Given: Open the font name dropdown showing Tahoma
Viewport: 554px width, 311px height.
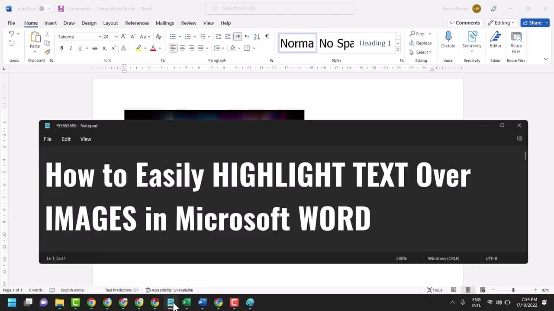Looking at the screenshot, I should coord(100,37).
